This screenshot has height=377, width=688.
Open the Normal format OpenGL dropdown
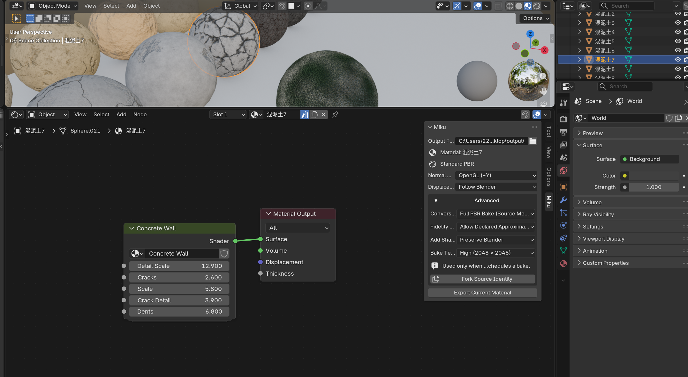pyautogui.click(x=496, y=175)
